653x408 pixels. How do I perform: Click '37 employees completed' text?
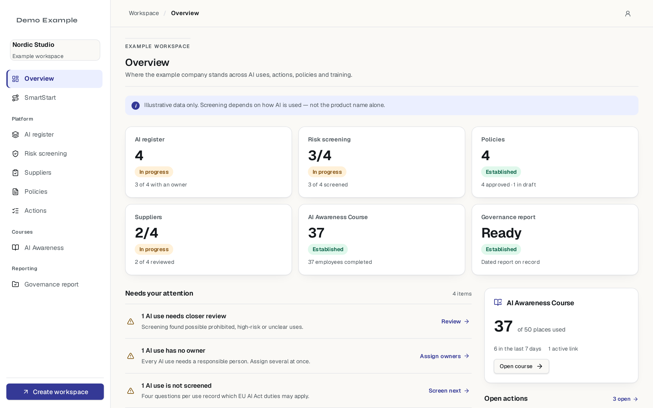[340, 262]
